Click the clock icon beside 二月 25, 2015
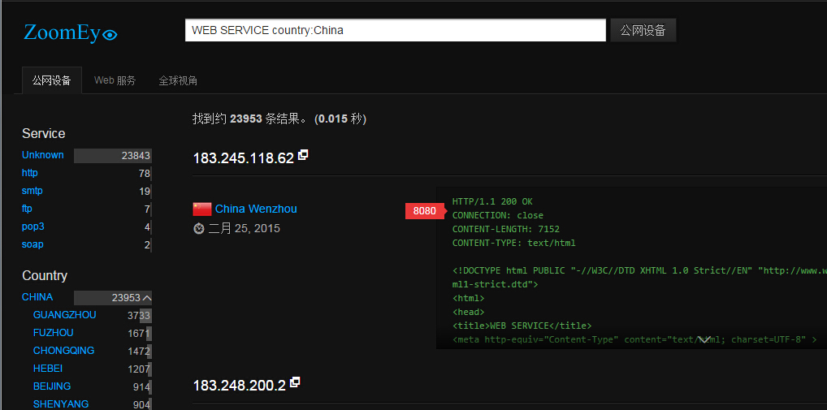 [x=199, y=229]
